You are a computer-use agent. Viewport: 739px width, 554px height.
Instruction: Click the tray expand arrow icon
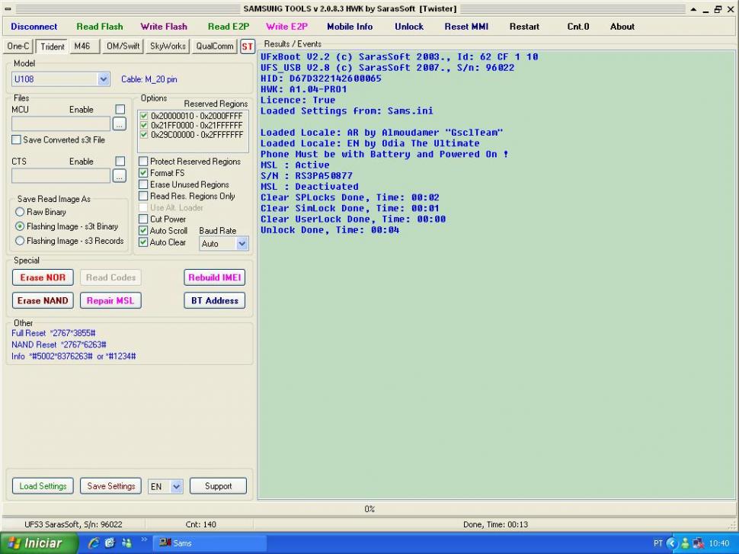pyautogui.click(x=672, y=543)
